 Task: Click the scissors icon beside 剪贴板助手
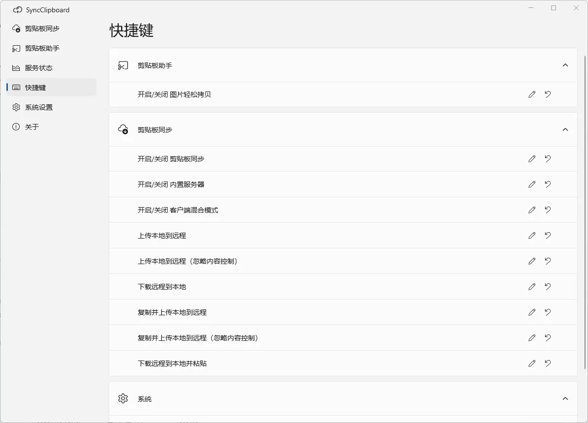pos(123,65)
